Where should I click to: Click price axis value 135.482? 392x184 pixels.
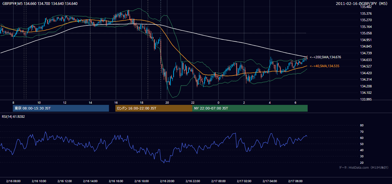[366, 7]
